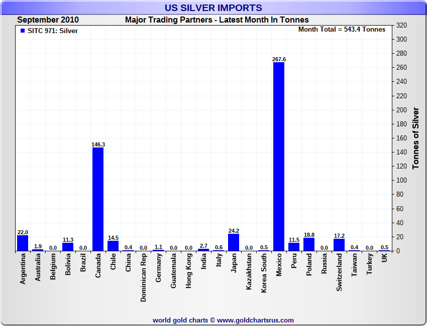Image resolution: width=427 pixels, height=326 pixels.
Task: Click the blue SITC 971 legend swatch
Action: point(23,31)
